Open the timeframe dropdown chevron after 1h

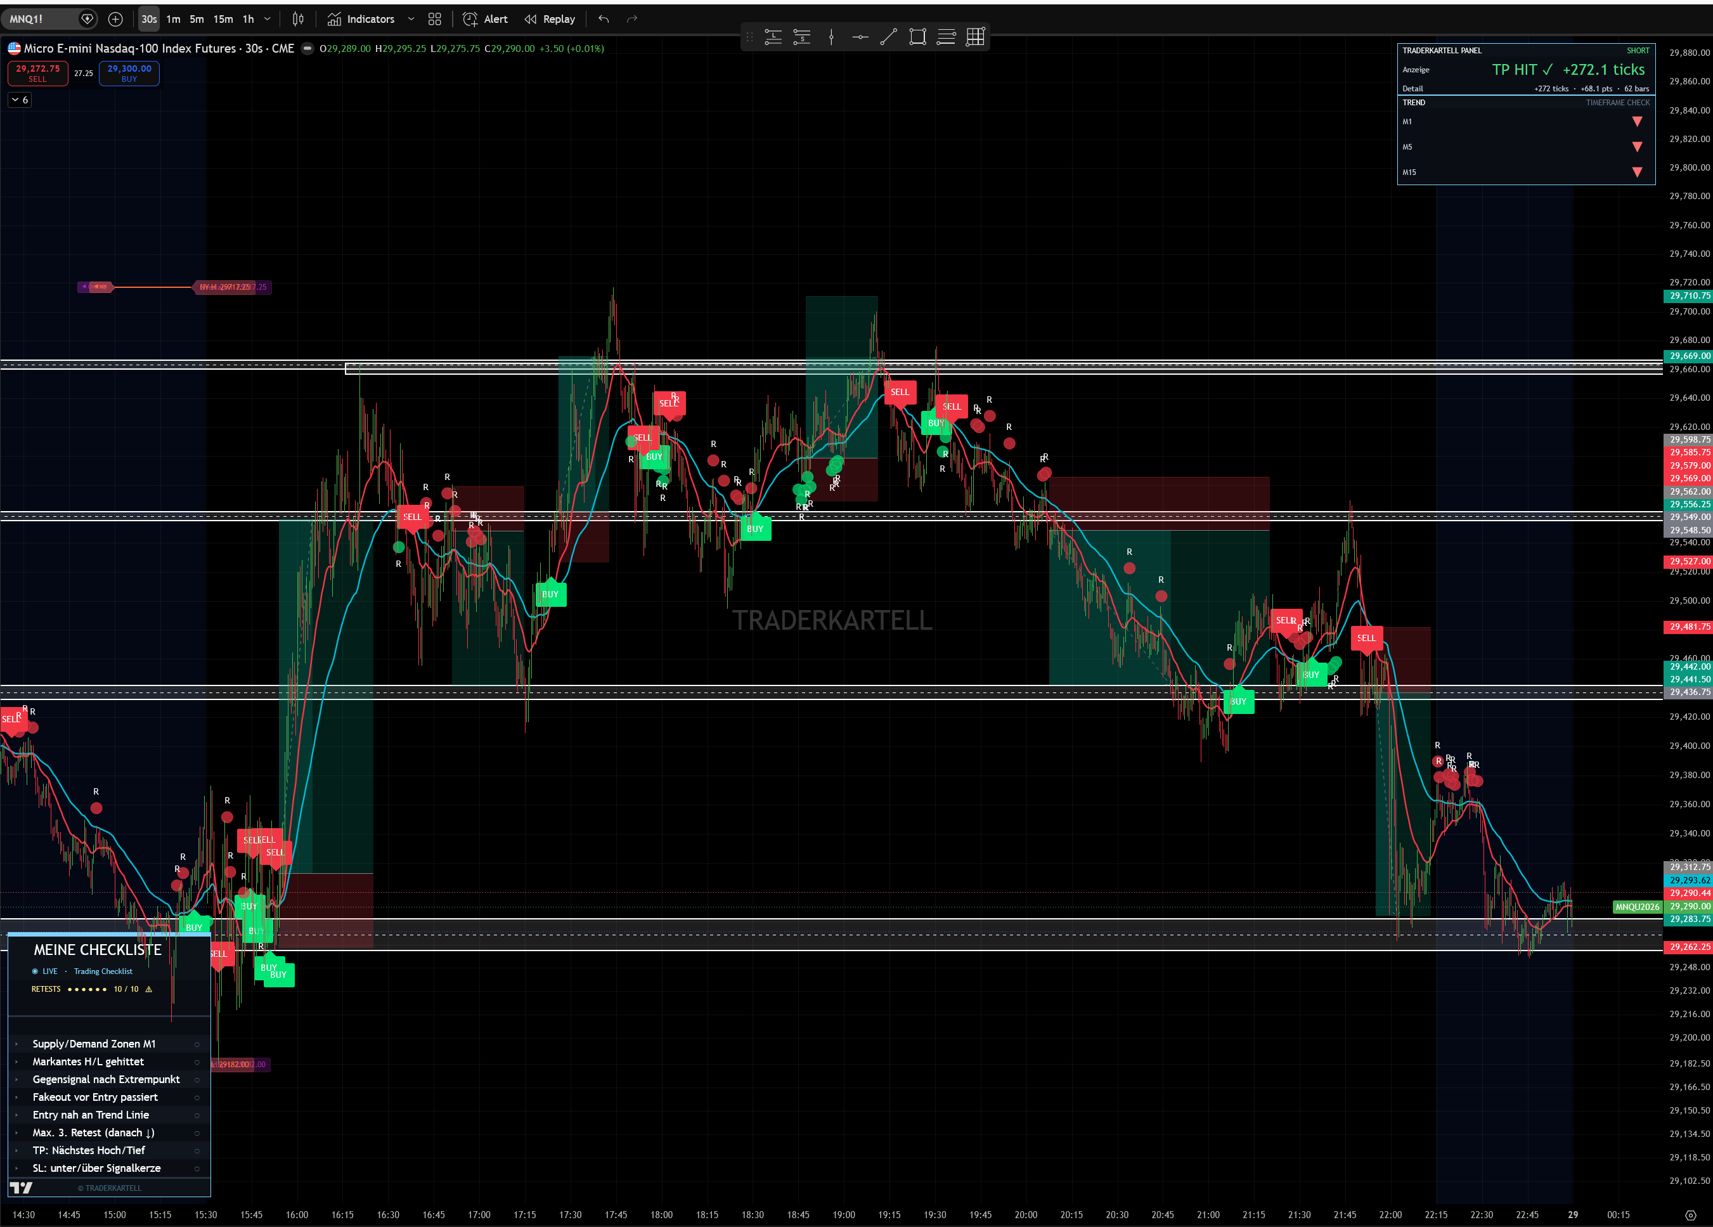pyautogui.click(x=268, y=19)
